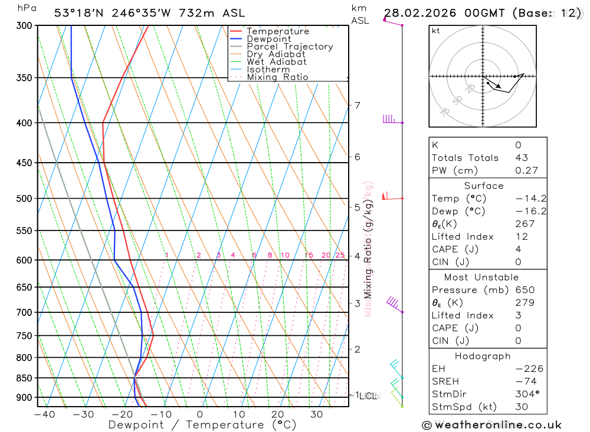Click the Surface Lifted Index value 12
Image resolution: width=590 pixels, height=432 pixels.
pyautogui.click(x=522, y=237)
